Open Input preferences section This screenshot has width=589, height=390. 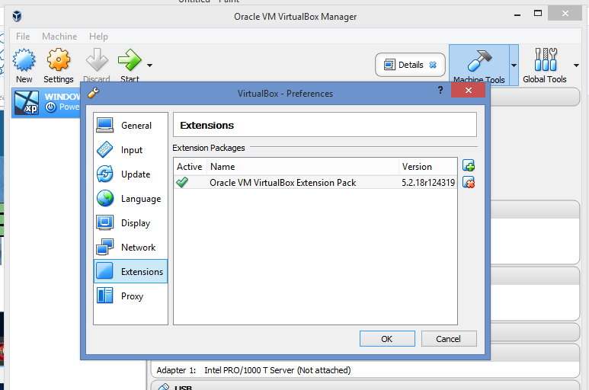click(x=130, y=150)
